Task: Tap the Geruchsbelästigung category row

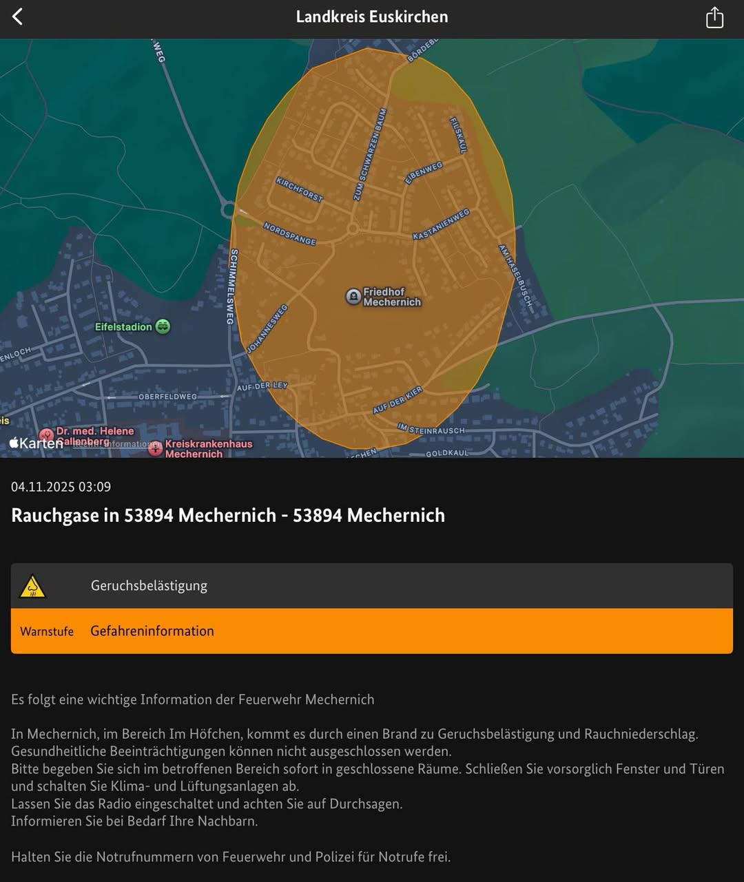Action: [x=372, y=586]
